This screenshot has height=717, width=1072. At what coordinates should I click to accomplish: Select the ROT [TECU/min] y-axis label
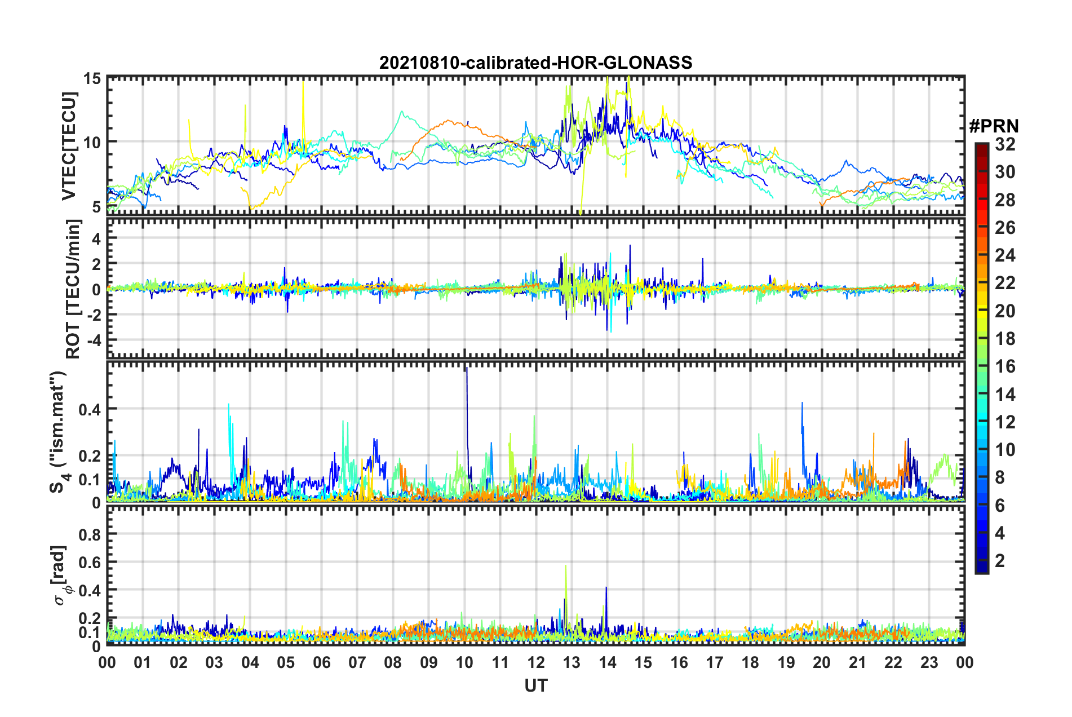click(x=73, y=289)
